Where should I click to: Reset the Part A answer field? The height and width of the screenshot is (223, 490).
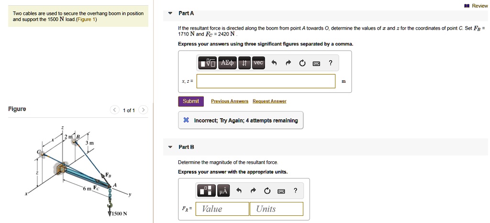coord(302,63)
